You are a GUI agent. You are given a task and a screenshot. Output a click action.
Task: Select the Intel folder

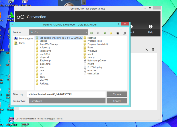pyautogui.click(x=40, y=67)
